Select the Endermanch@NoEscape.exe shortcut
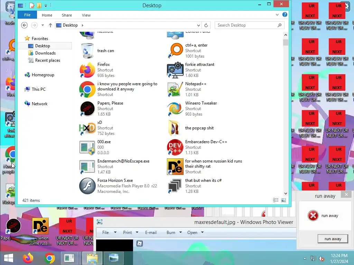The image size is (354, 265). tap(87, 167)
